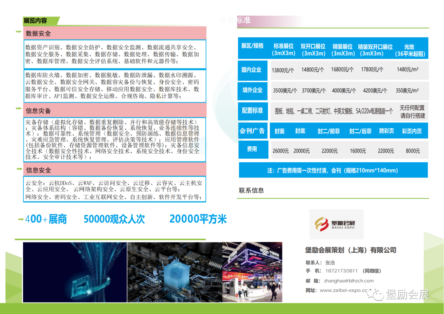Open the exhibition booth photo
Image resolution: width=444 pixels, height=314 pixels.
(252, 272)
